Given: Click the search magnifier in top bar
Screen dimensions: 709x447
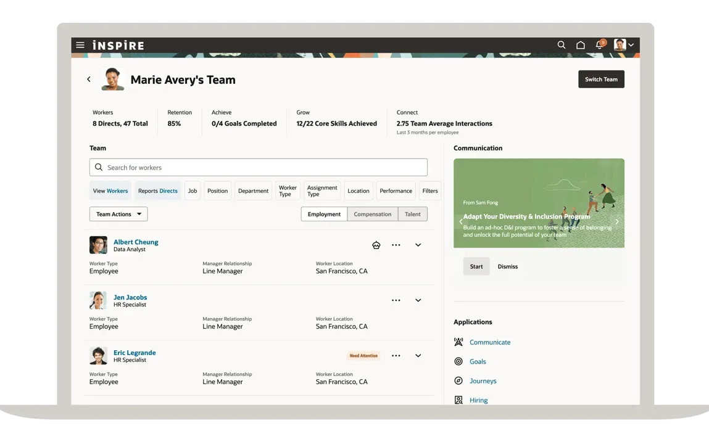Looking at the screenshot, I should coord(561,45).
